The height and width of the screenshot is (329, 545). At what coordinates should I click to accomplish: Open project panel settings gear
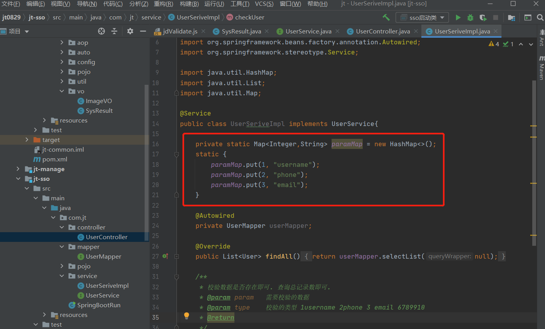130,31
